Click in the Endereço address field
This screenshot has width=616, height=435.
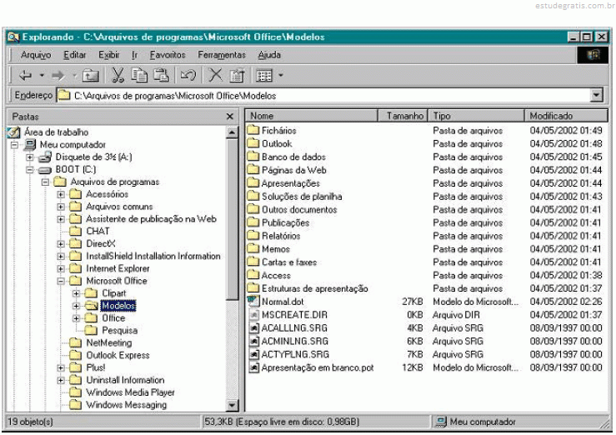coord(323,95)
